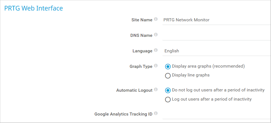The width and height of the screenshot is (271, 123).
Task: Click the Graph Type info icon
Action: pyautogui.click(x=156, y=66)
